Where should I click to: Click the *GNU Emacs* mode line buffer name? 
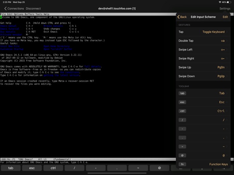tap(25, 159)
